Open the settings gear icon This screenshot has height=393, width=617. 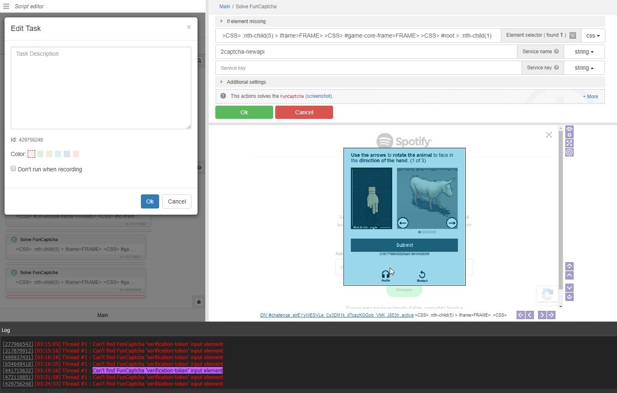569,152
